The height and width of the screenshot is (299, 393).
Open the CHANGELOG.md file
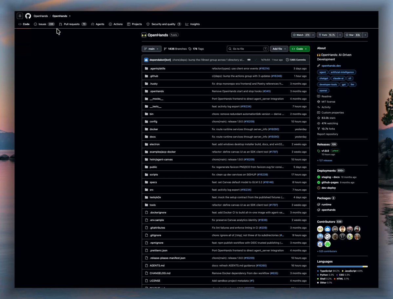(160, 273)
